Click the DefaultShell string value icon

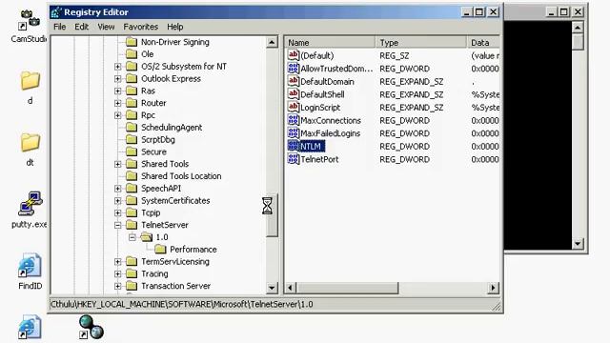point(293,94)
